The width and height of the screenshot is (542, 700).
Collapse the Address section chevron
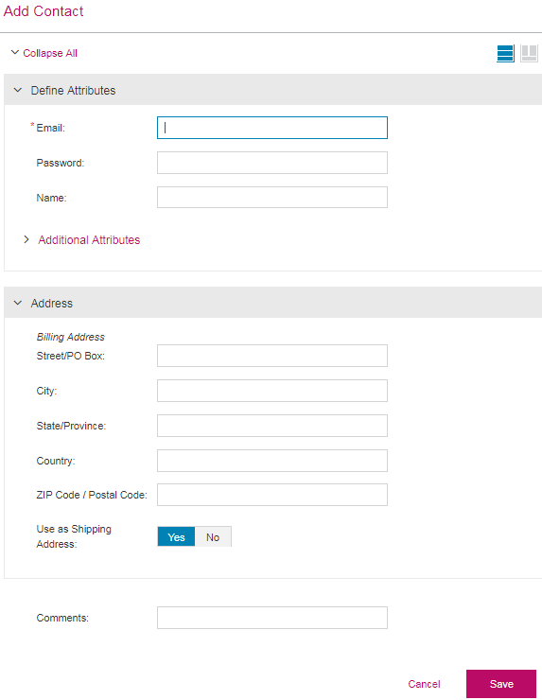18,303
